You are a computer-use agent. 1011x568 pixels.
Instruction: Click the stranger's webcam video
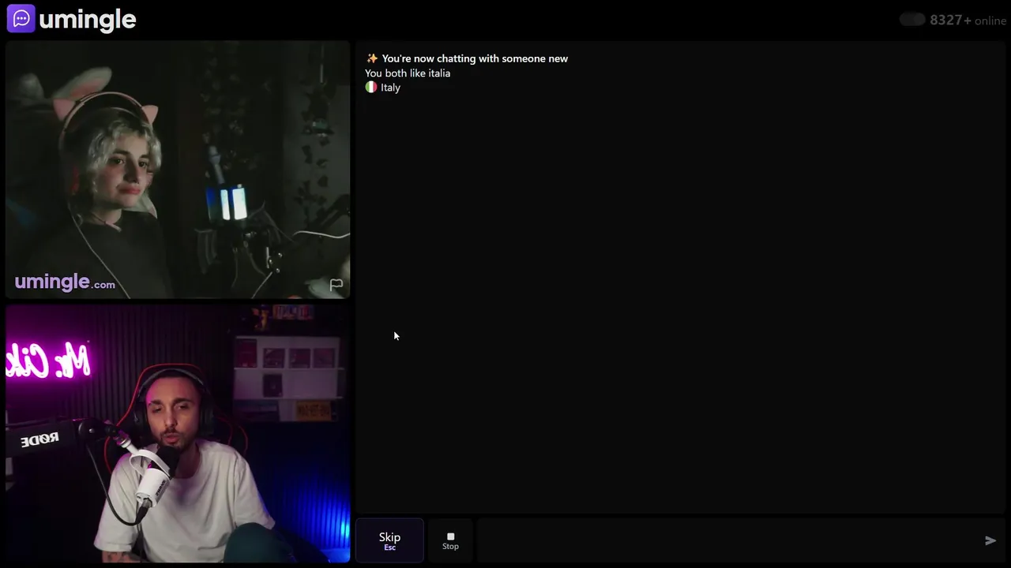click(x=178, y=170)
